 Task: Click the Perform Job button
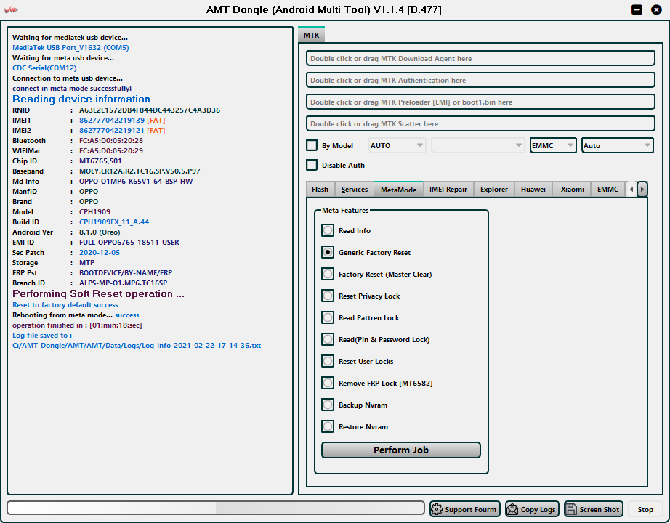coord(401,450)
